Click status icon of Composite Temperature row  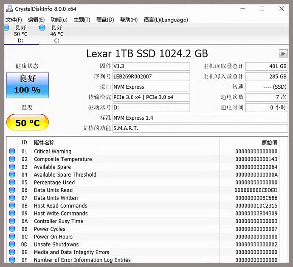12,159
